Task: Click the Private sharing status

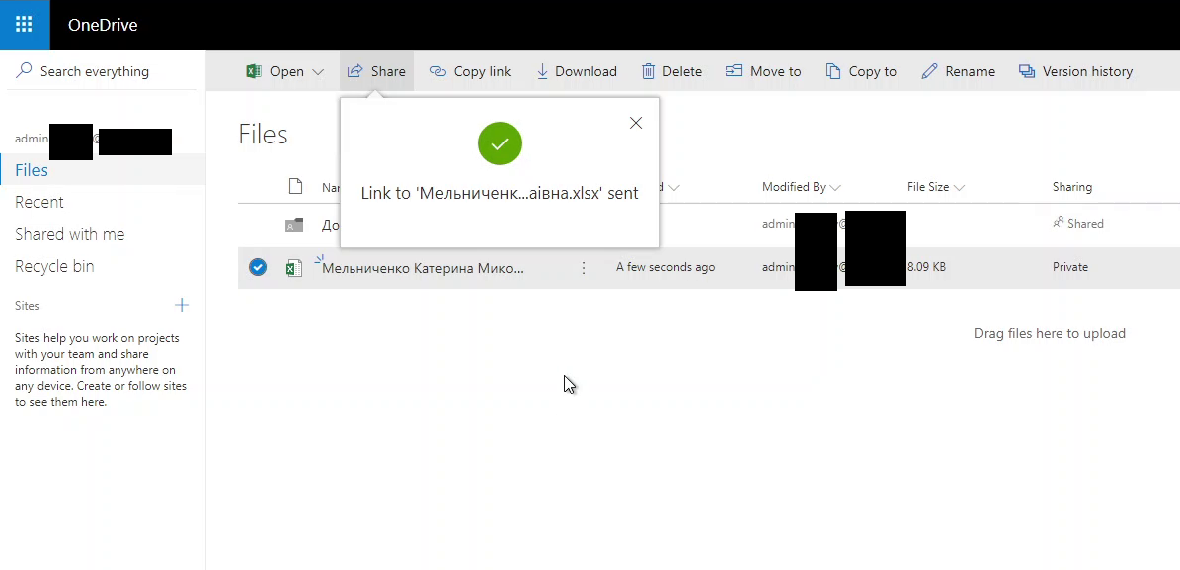Action: [x=1070, y=267]
